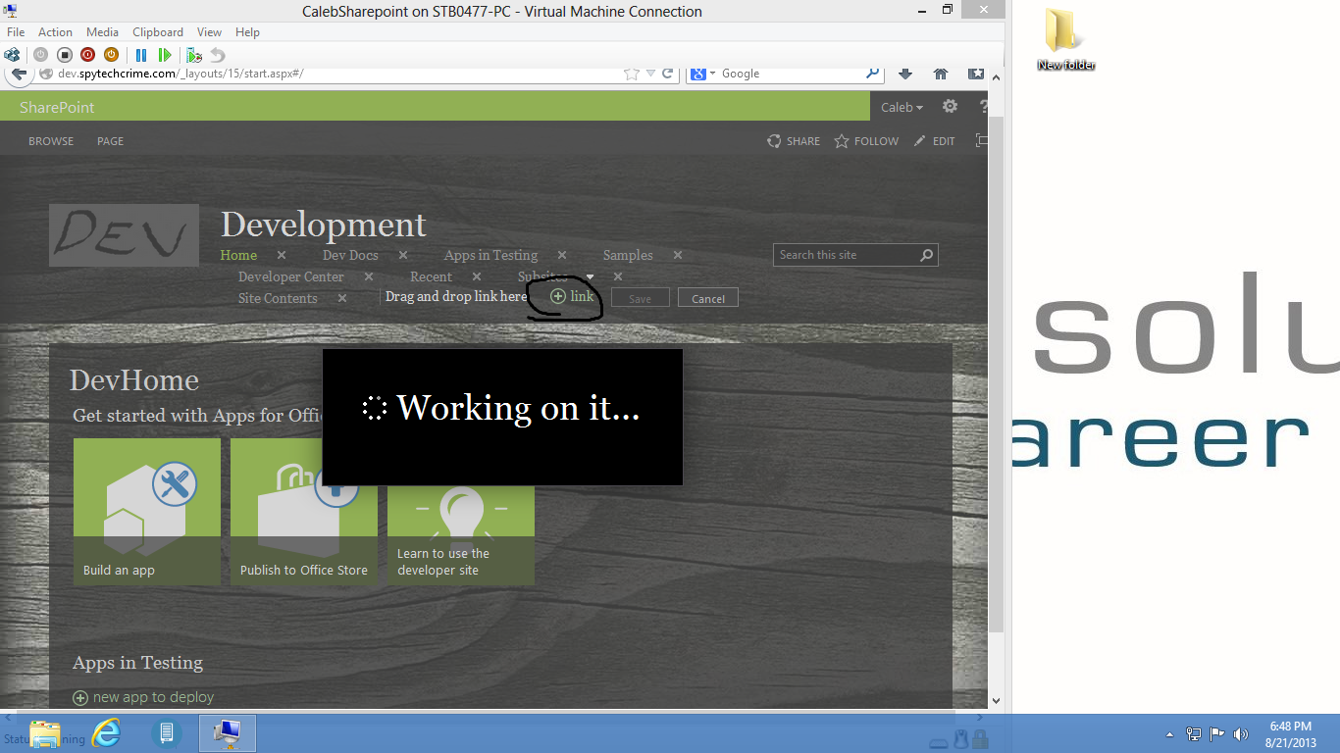Screen dimensions: 1340x753
Task: Click the Recent navigation link
Action: click(431, 276)
